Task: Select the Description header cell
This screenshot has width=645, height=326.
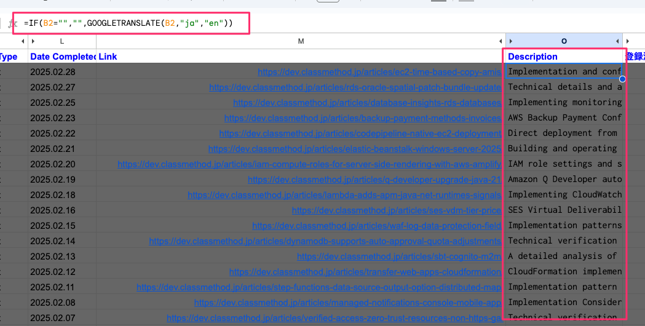Action: 564,57
